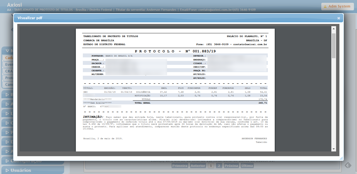Click the triangle icon beside Usuários
This screenshot has height=174, width=357.
pyautogui.click(x=6, y=170)
